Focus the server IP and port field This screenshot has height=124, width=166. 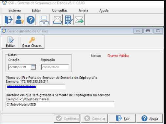pos(35,87)
